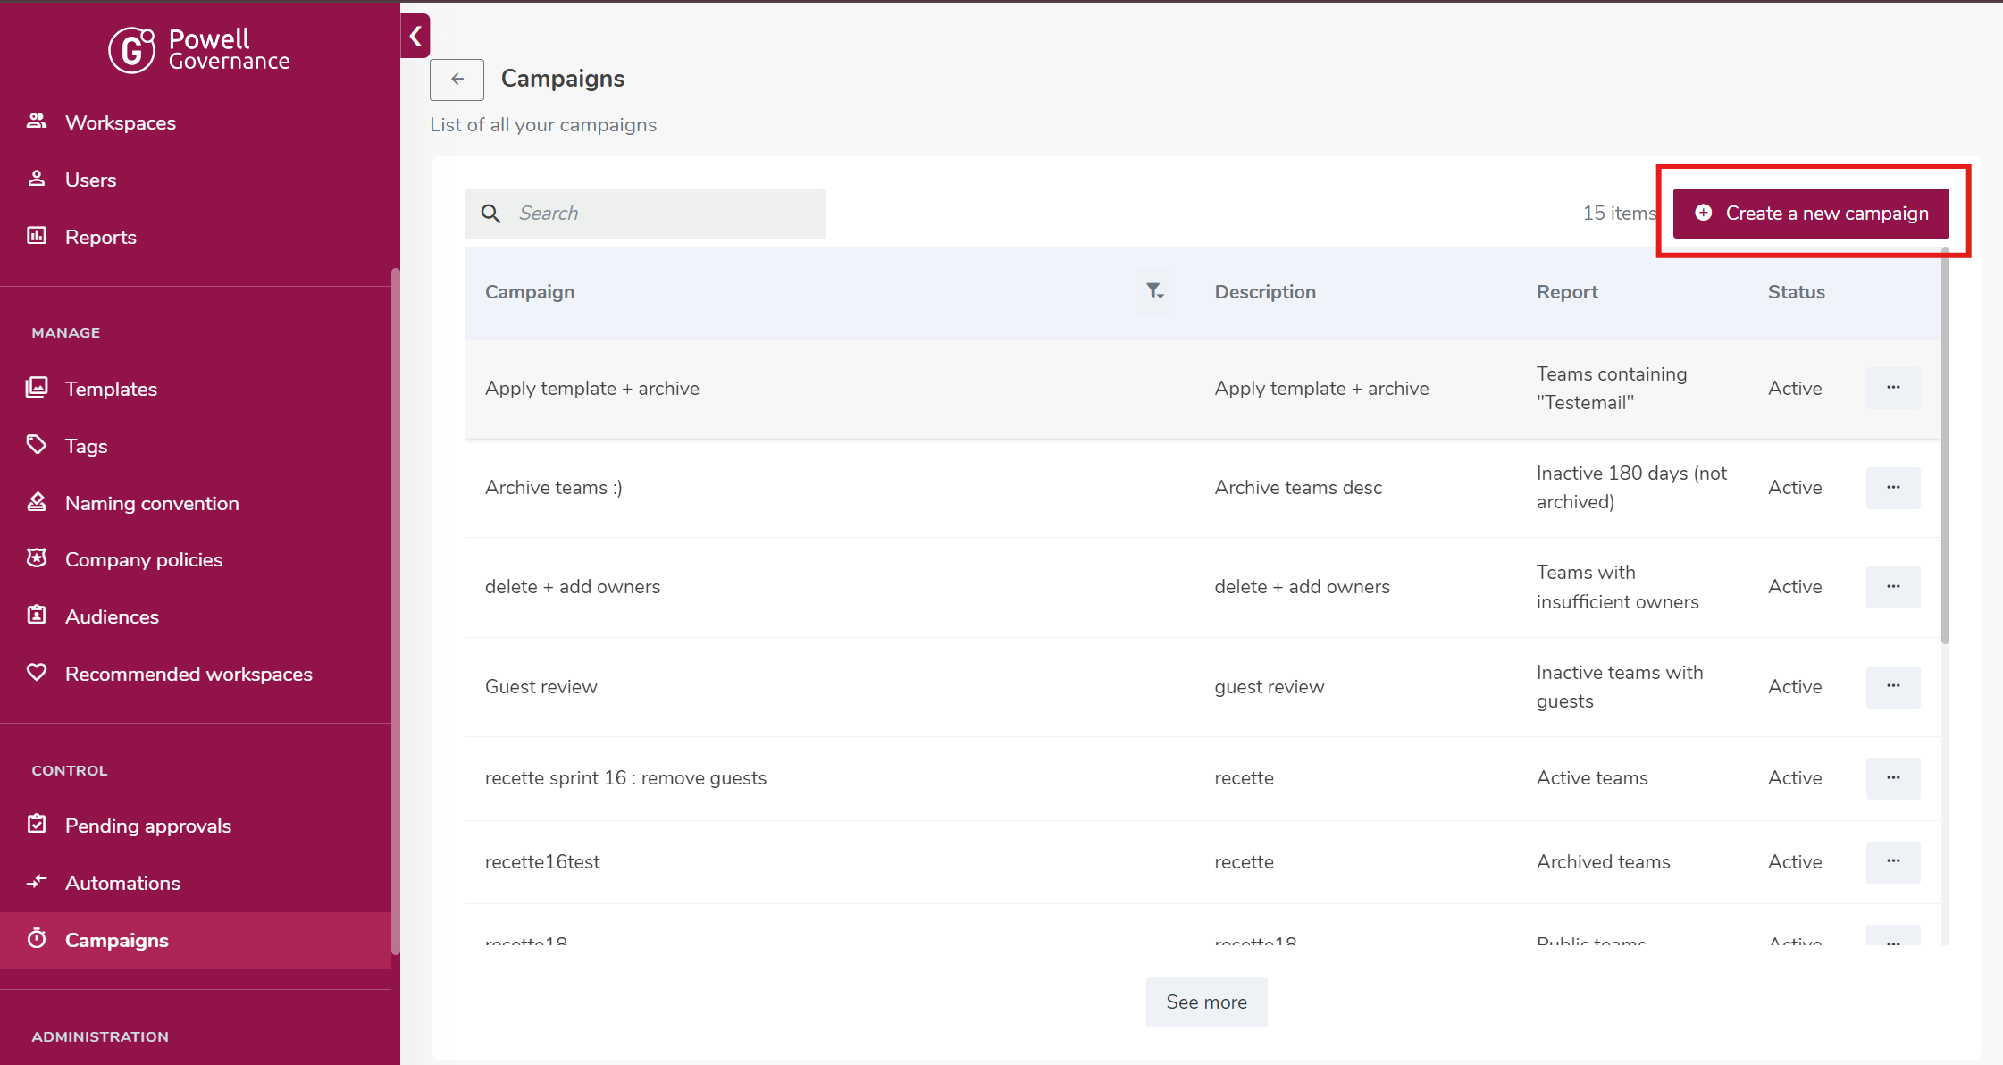Click the plus icon on Create campaign

click(1704, 213)
